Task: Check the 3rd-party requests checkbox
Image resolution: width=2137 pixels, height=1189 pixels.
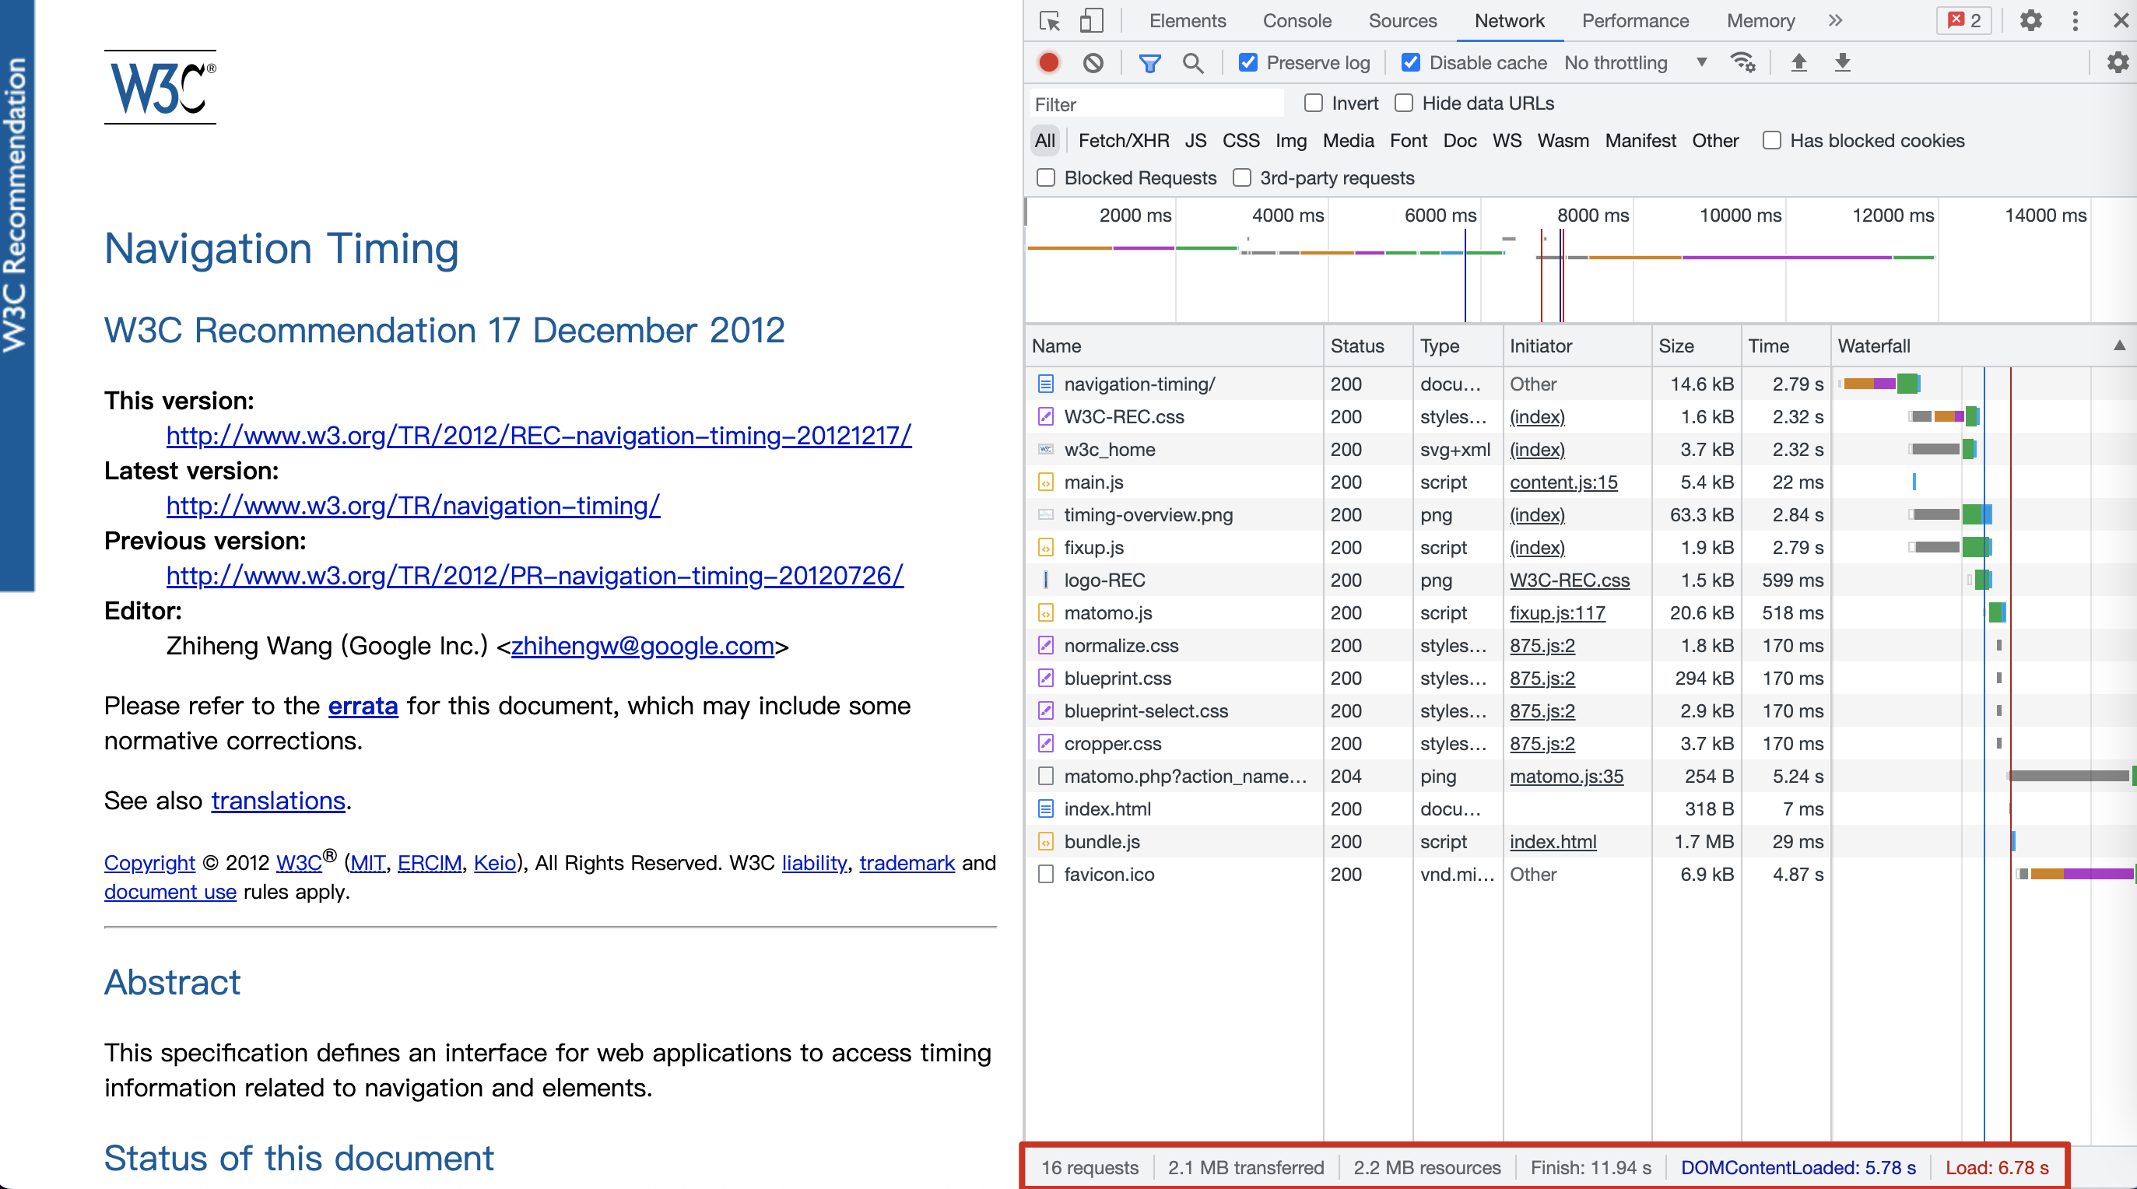Action: (x=1242, y=177)
